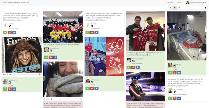Click the seek slider under scarf selfie video
Screen dimensions: 209x108
pos(64,99)
